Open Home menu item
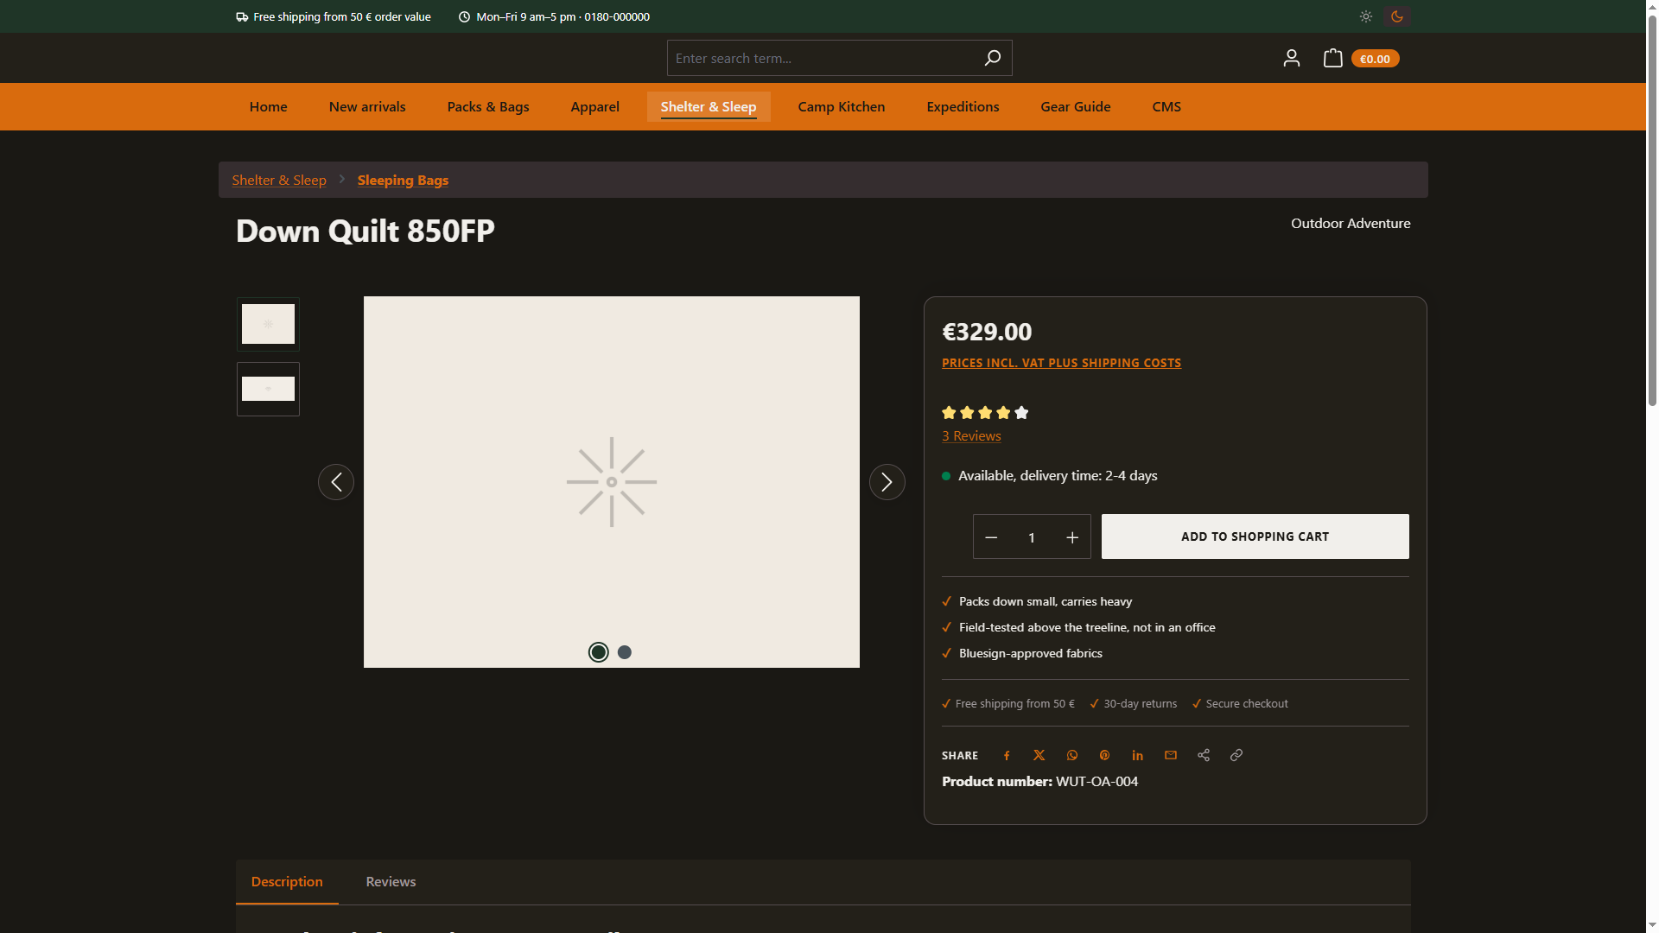The image size is (1659, 933). tap(269, 106)
